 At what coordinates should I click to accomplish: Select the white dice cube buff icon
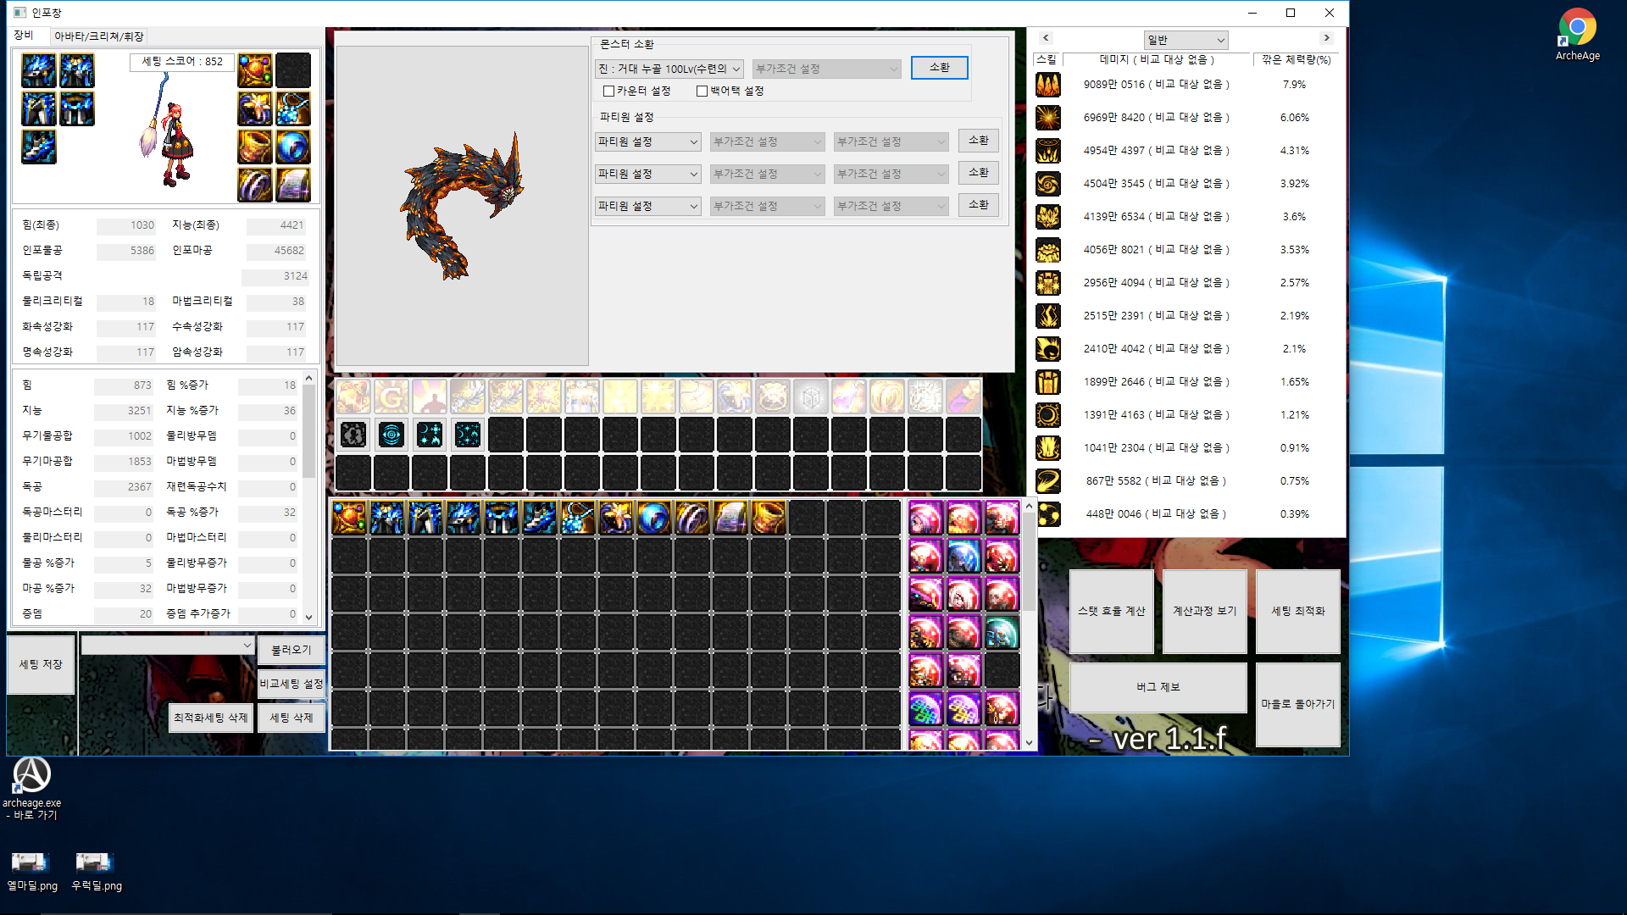pyautogui.click(x=810, y=396)
